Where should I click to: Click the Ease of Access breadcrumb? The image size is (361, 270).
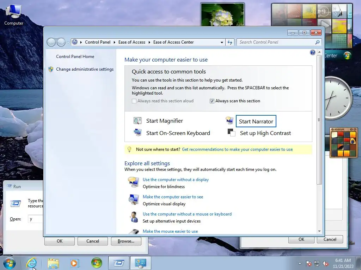tap(132, 42)
